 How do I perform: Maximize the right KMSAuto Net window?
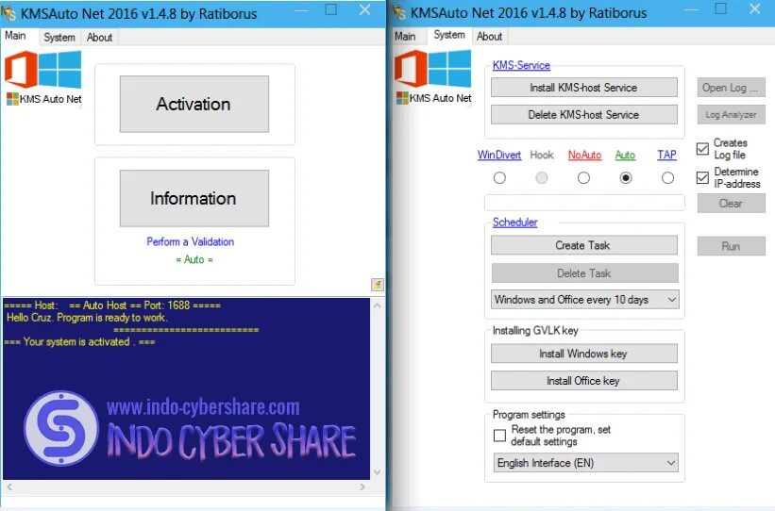[x=720, y=8]
